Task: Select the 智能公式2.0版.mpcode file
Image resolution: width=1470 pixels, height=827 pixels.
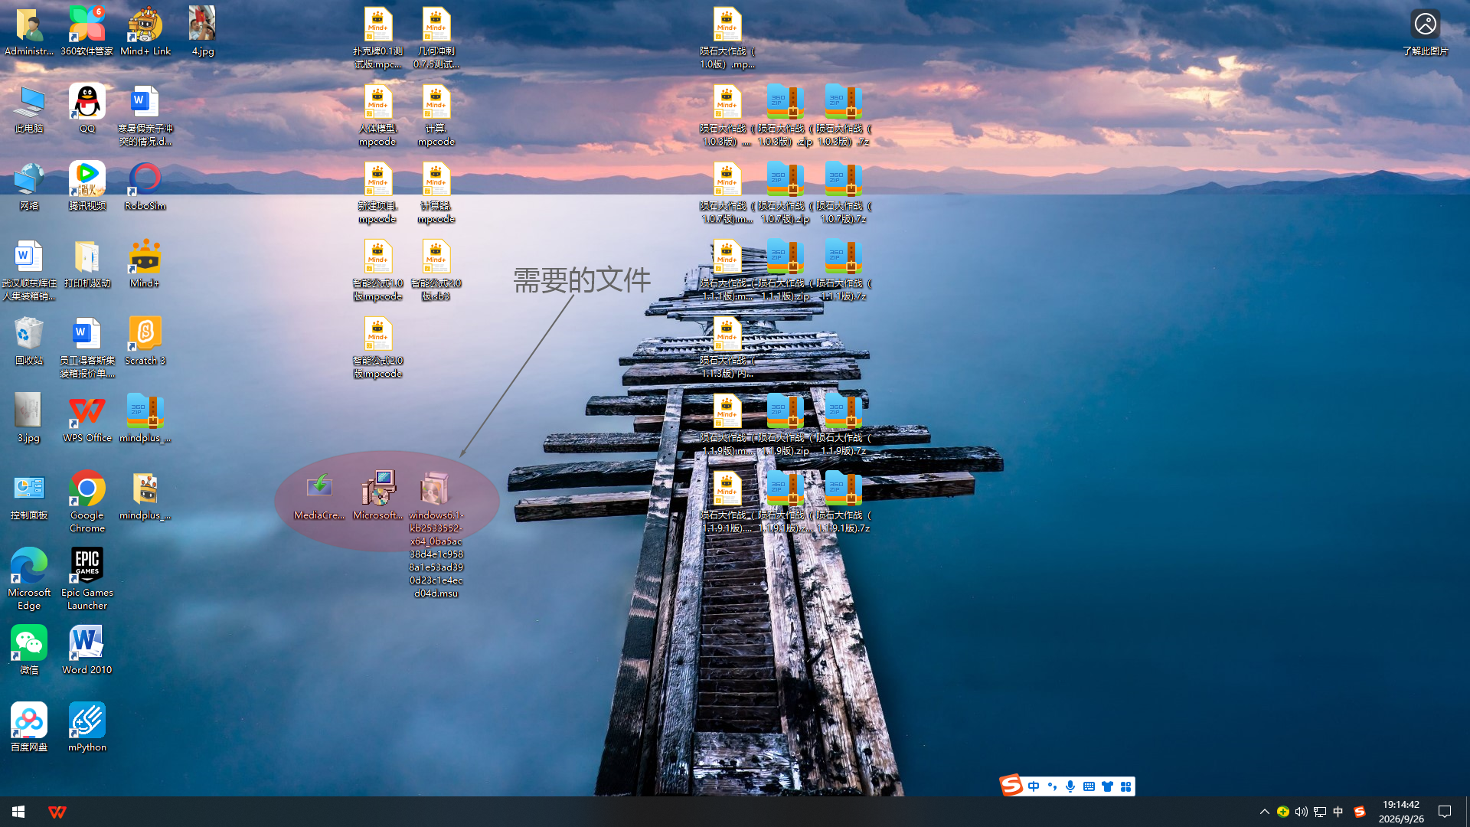Action: click(x=378, y=347)
